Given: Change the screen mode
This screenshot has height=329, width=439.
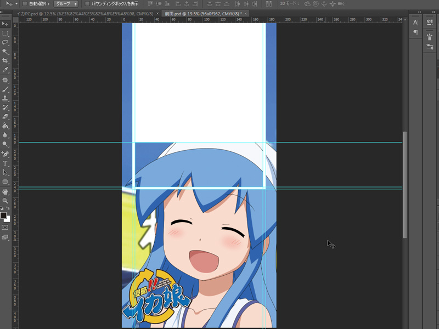Looking at the screenshot, I should (x=5, y=237).
